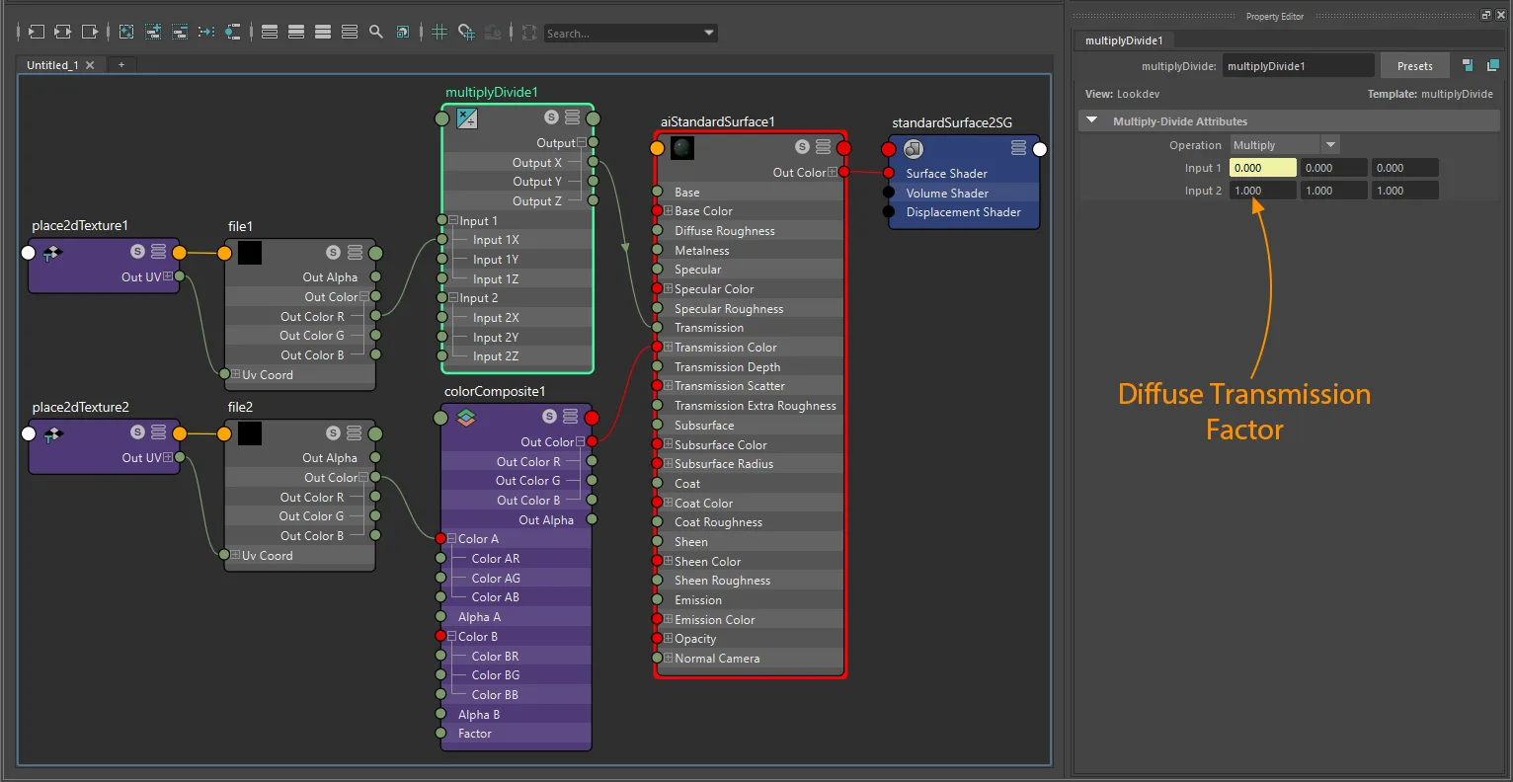The height and width of the screenshot is (782, 1513).
Task: Toggle the grid display icon
Action: (x=439, y=32)
